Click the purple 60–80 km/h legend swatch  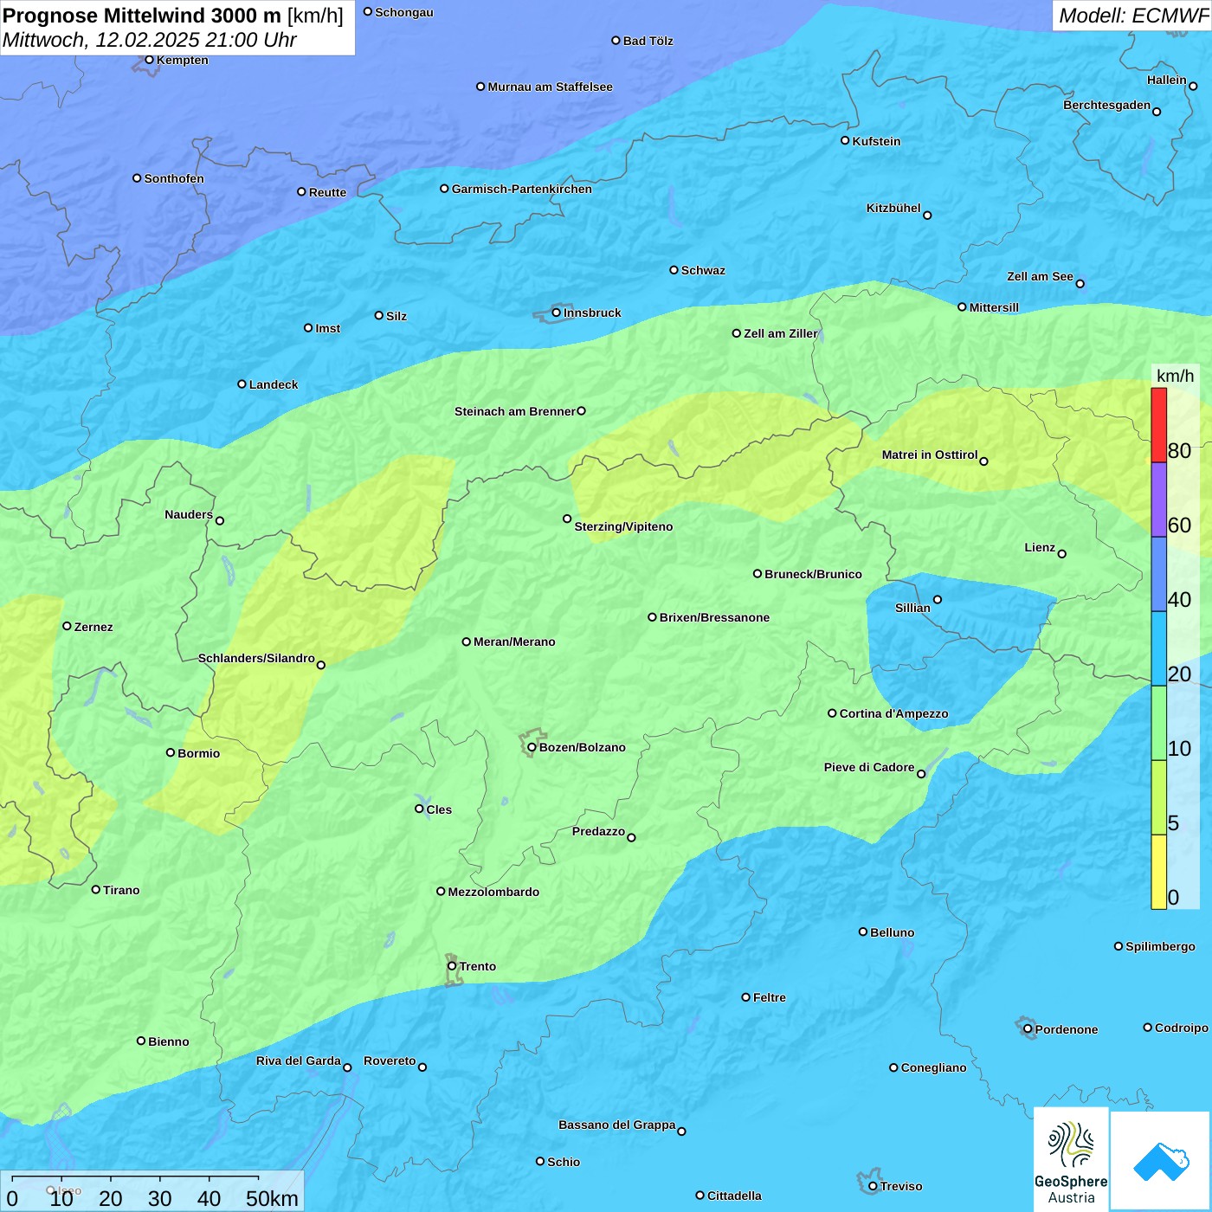pos(1158,500)
